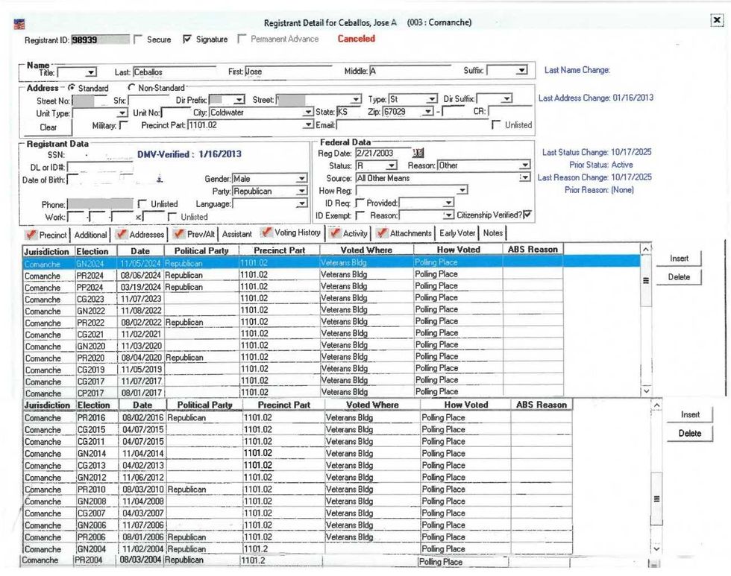The width and height of the screenshot is (731, 576).
Task: Expand the Status dropdown in Federal Data
Action: click(x=392, y=165)
